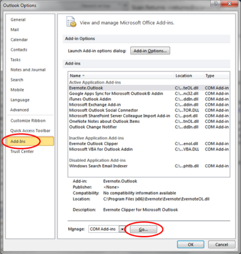241x254 pixels.
Task: Switch to Mail options category
Action: pyautogui.click(x=15, y=30)
